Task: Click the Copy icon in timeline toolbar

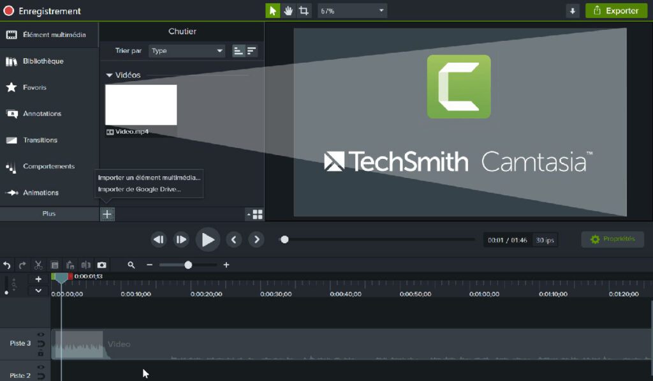Action: [x=55, y=265]
